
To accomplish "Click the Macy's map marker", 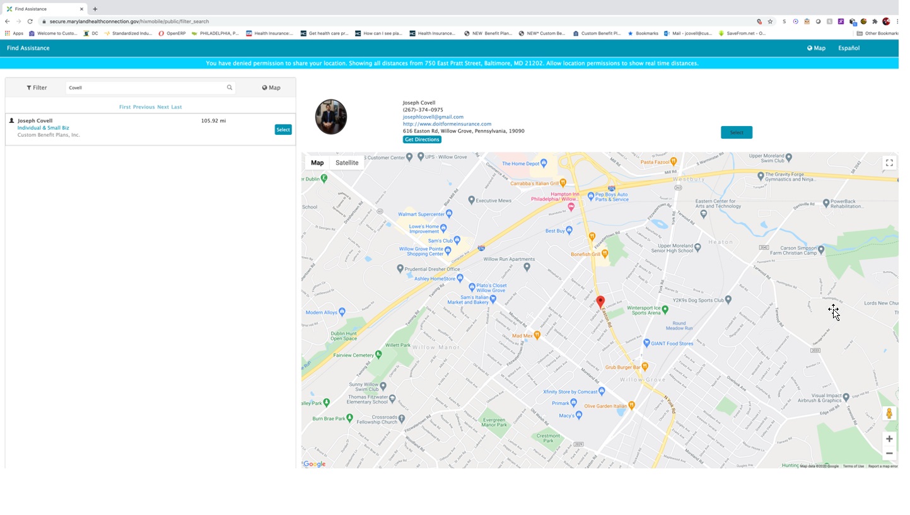I will pos(579,415).
